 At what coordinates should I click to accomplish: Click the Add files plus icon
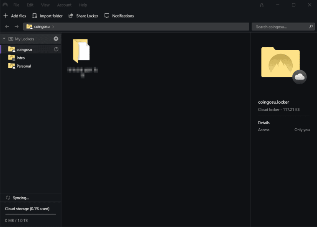tap(5, 16)
